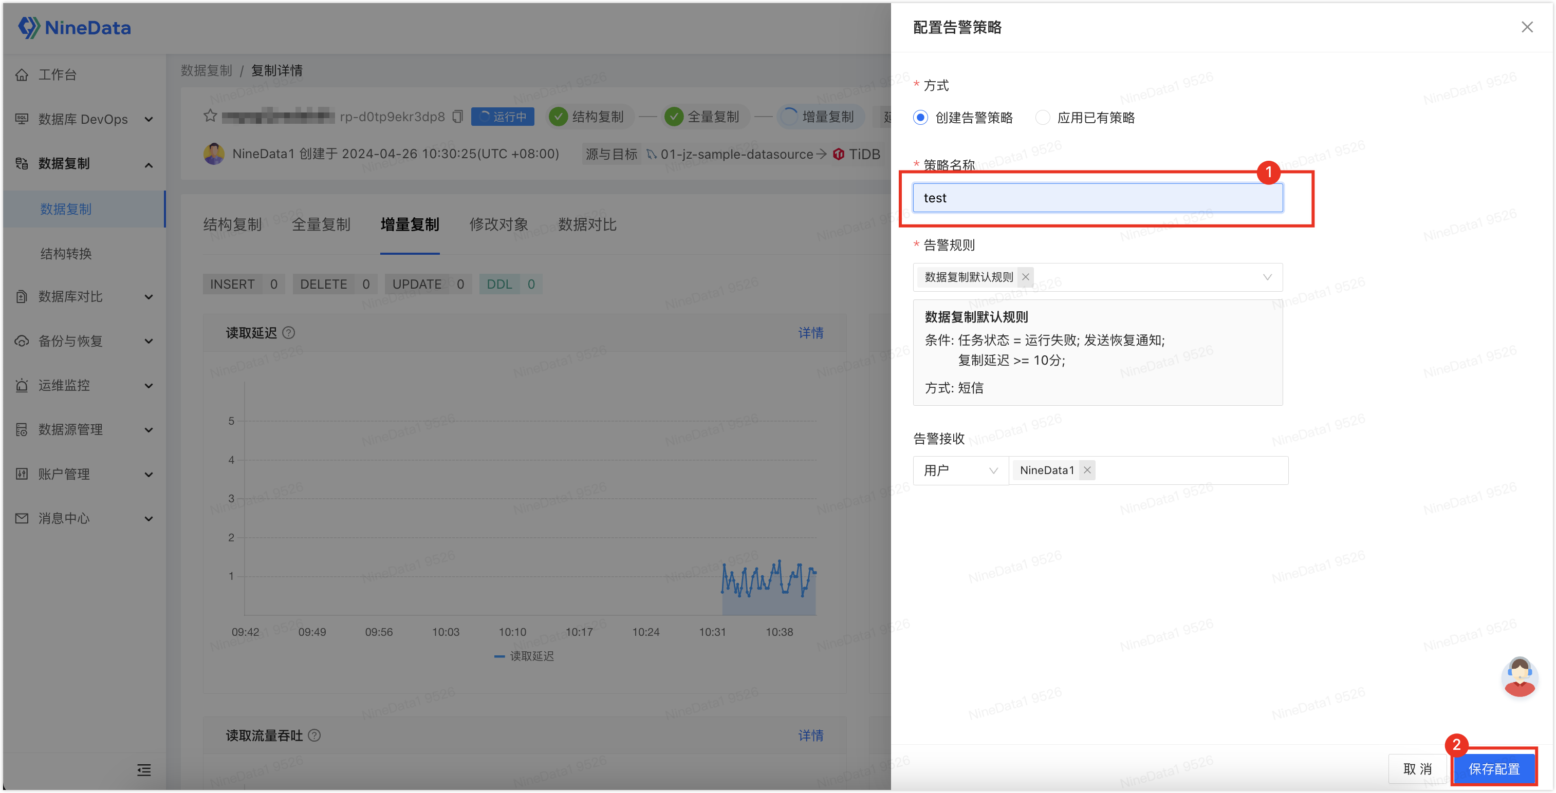
Task: Click the NineData logo
Action: (x=75, y=27)
